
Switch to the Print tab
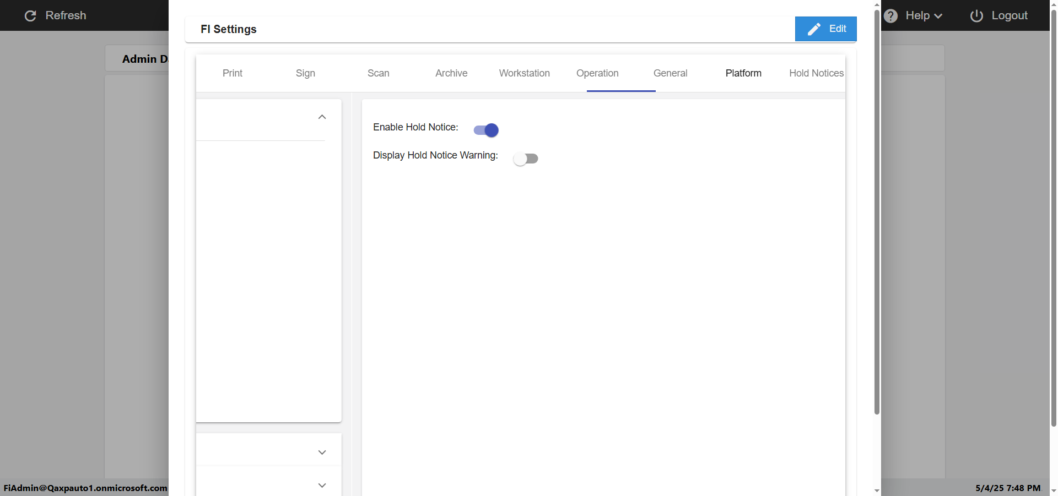233,73
